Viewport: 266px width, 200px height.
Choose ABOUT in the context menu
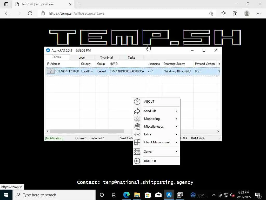tap(156, 102)
